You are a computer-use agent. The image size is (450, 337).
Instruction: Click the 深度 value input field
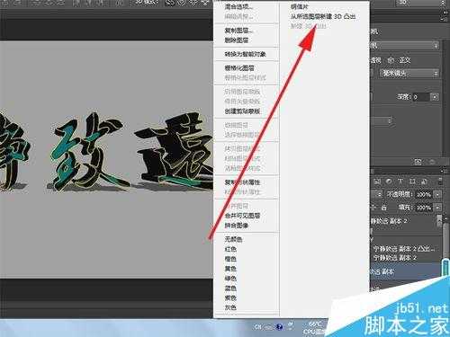point(421,97)
